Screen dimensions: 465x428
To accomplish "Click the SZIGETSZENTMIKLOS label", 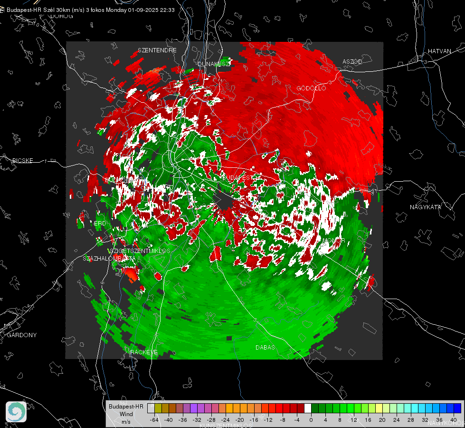I will 139,251.
